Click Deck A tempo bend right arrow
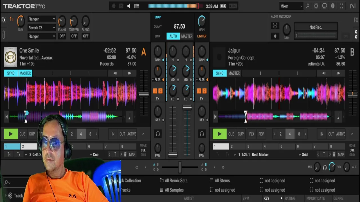Screen dimensions: 360x202 coord(129,73)
